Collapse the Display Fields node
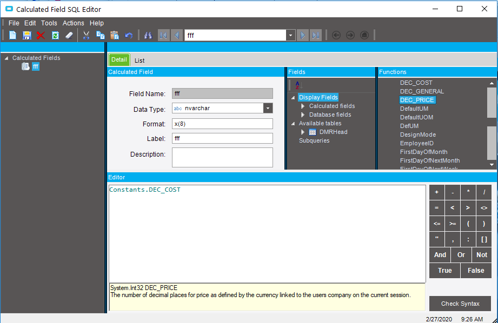498x323 pixels. click(293, 98)
